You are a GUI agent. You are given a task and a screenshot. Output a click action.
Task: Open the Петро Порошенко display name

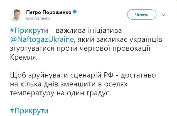point(49,12)
